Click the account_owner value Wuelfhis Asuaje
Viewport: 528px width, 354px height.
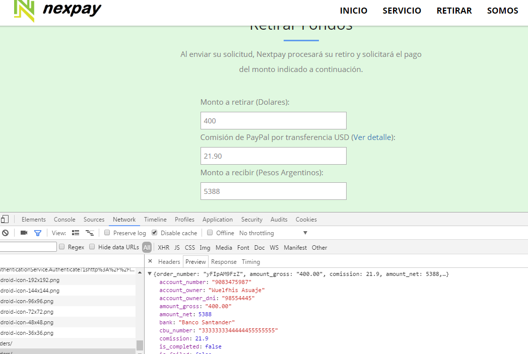[236, 290]
